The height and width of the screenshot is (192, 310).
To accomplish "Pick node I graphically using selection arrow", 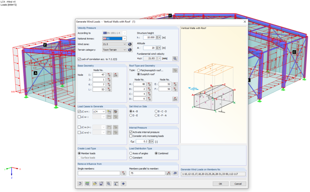I will pyautogui.click(x=108, y=75).
